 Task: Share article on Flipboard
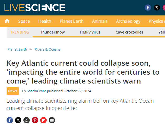(43, 120)
